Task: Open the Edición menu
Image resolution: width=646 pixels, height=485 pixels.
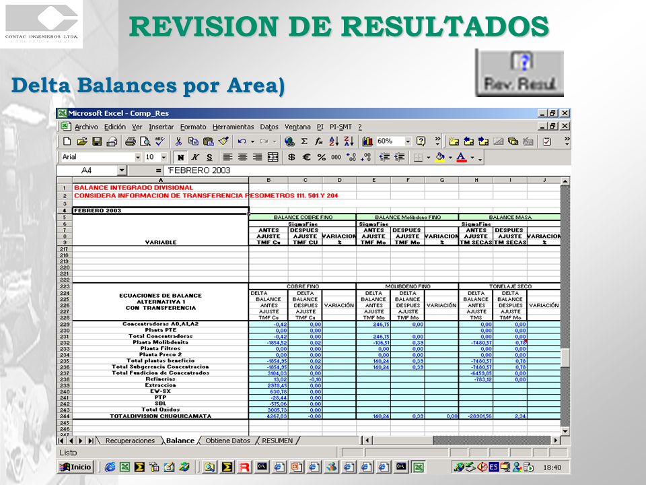Action: pyautogui.click(x=115, y=127)
